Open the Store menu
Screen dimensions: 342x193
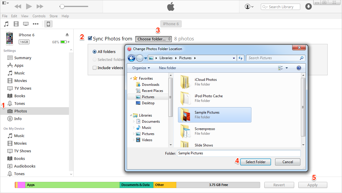tap(53, 16)
